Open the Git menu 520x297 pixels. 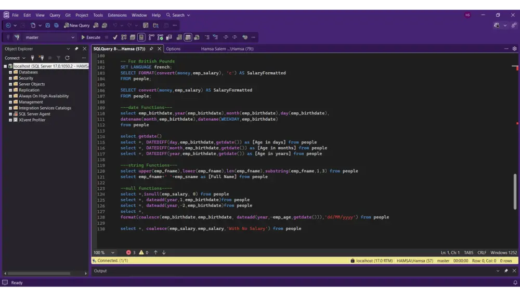(68, 15)
